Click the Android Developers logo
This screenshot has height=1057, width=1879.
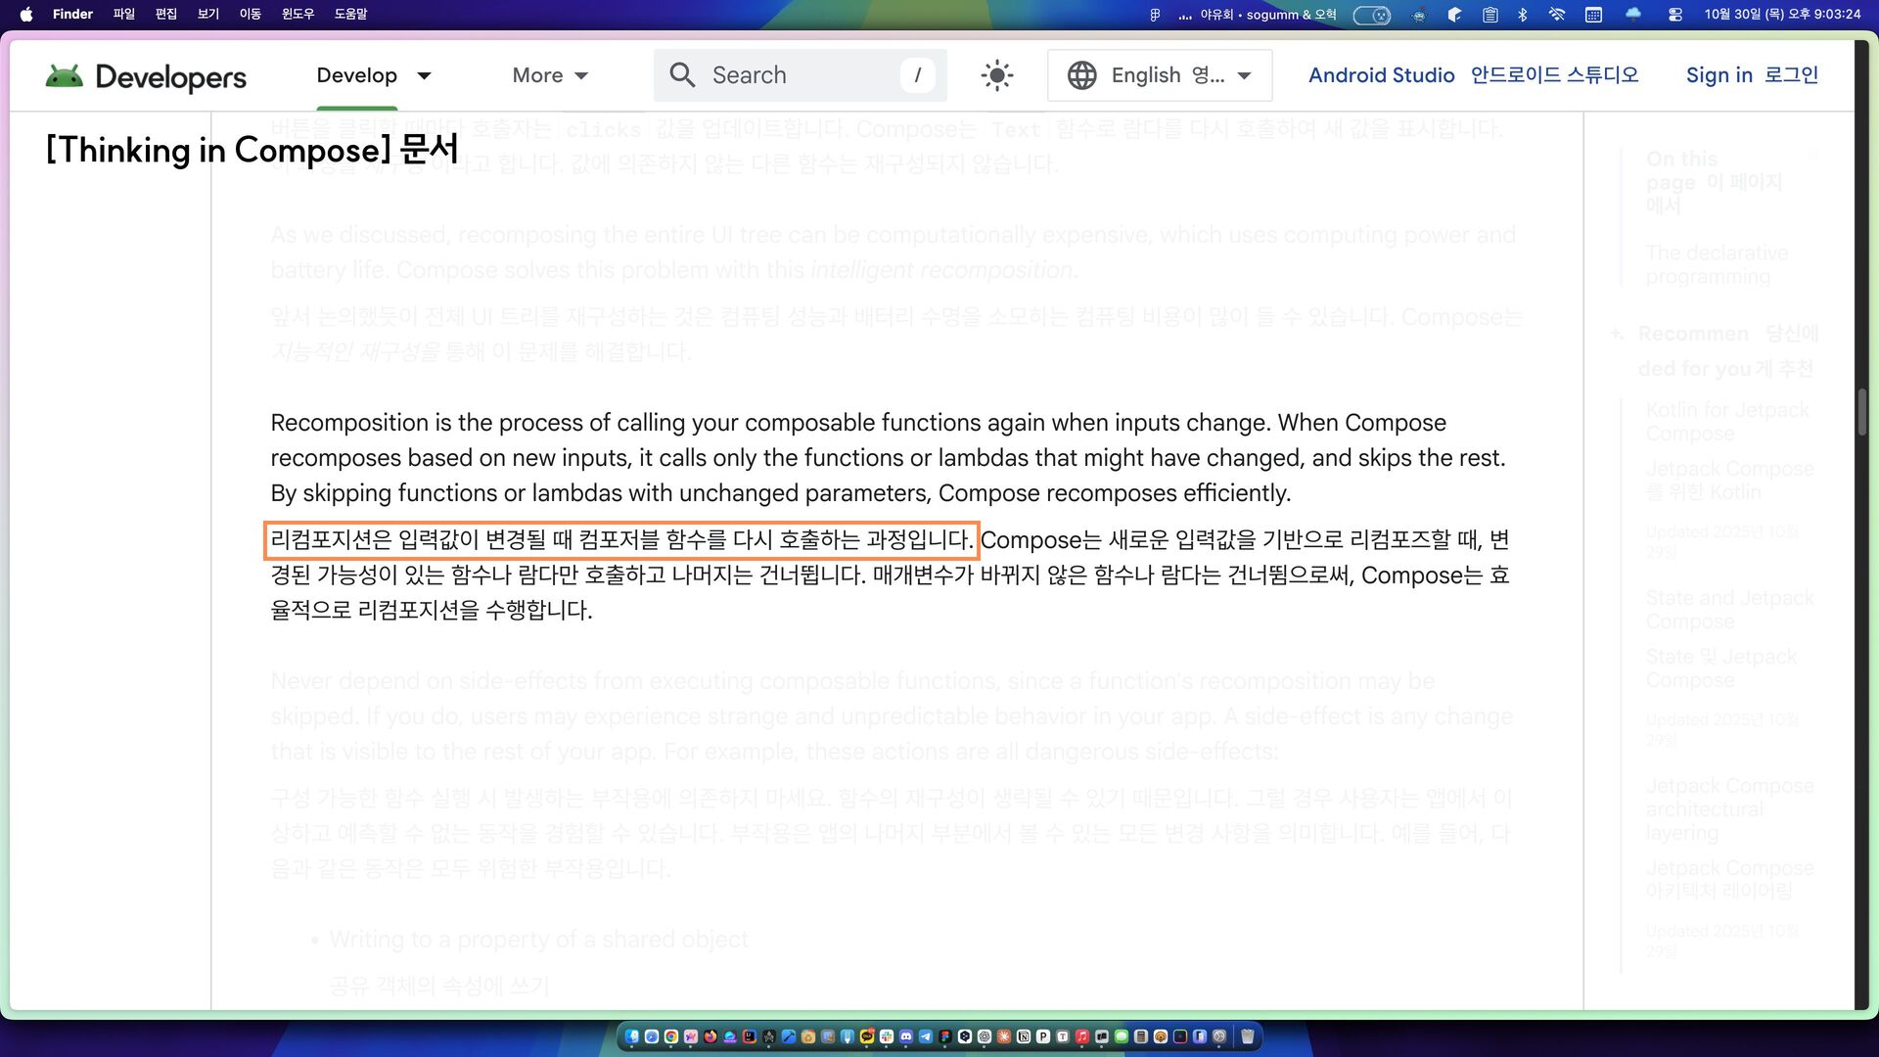coord(146,76)
